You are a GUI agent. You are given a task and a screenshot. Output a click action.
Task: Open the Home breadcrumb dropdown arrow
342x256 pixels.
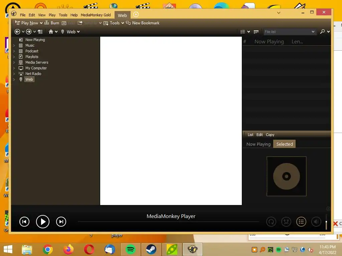point(56,32)
